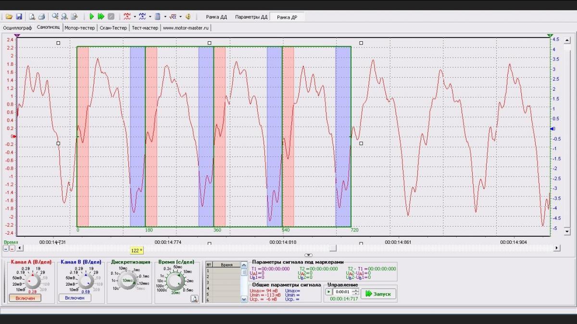577x324 pixels.
Task: Click the blue dotted button beside the timeline
Action: point(6,249)
